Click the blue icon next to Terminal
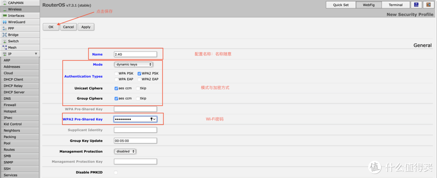This screenshot has width=437, height=178. tap(416, 5)
